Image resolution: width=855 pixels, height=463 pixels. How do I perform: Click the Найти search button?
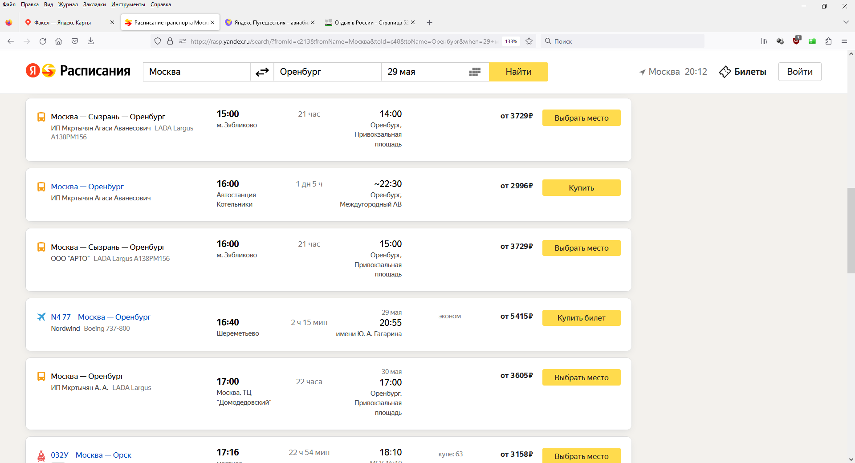click(x=518, y=72)
